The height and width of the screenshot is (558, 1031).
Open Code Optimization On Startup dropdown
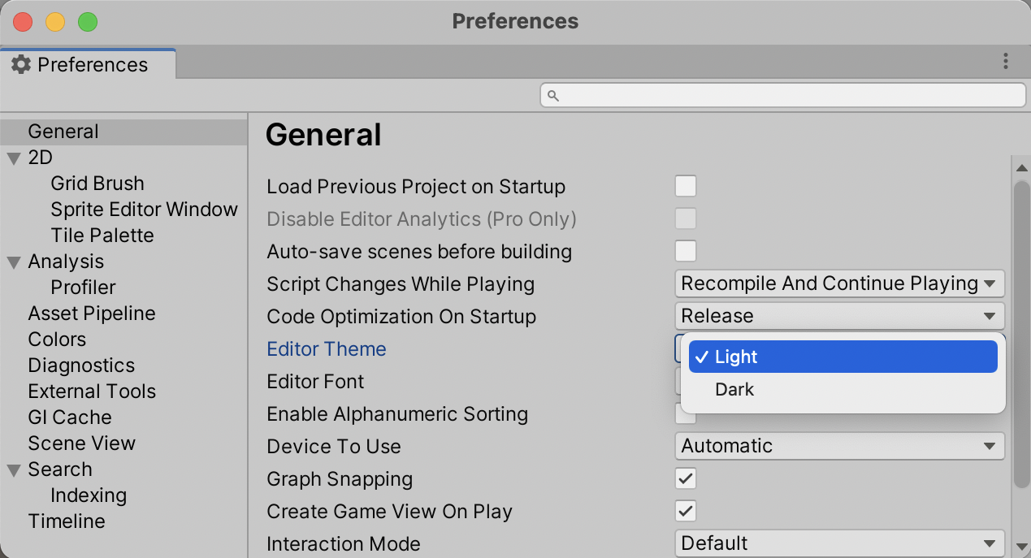839,316
